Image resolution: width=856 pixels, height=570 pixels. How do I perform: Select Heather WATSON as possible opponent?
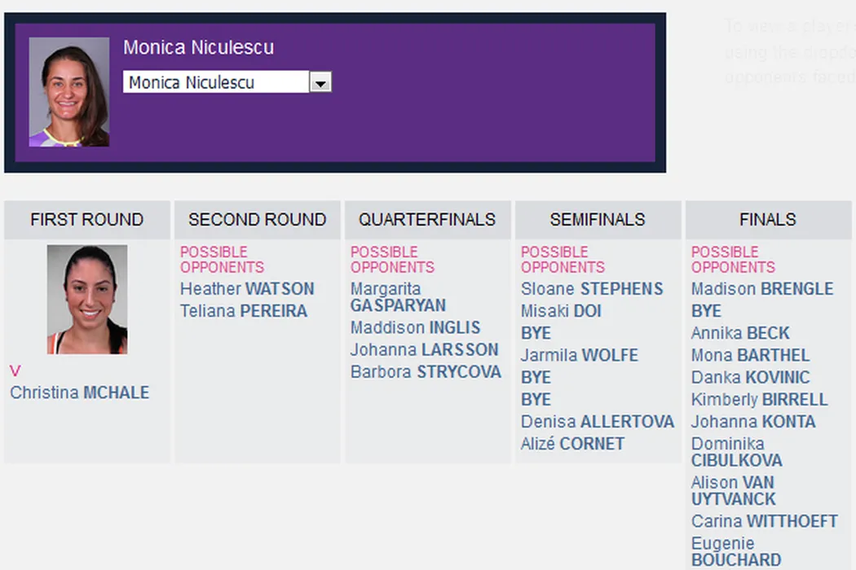247,289
